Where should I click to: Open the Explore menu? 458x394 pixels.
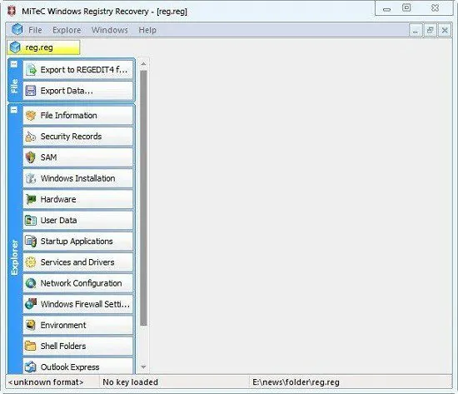[x=67, y=30]
